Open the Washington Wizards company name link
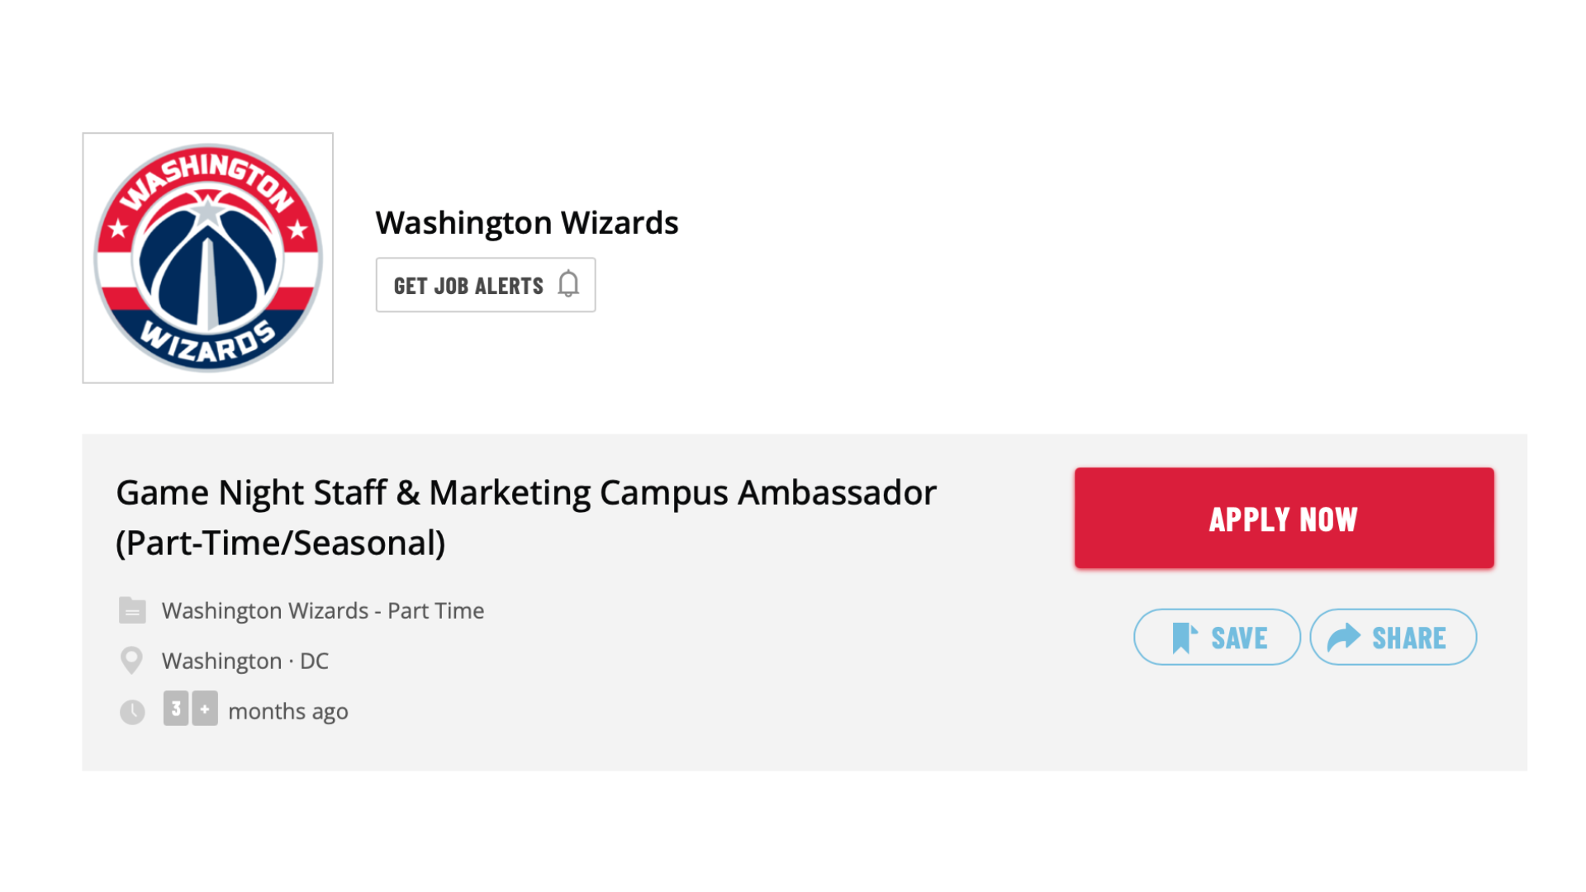This screenshot has width=1586, height=892. pos(527,222)
